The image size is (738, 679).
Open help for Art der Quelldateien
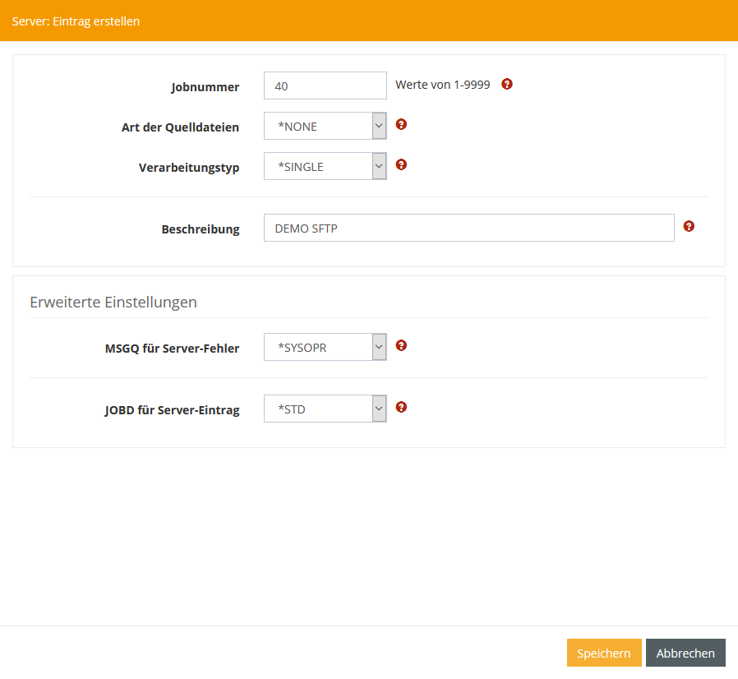click(401, 125)
